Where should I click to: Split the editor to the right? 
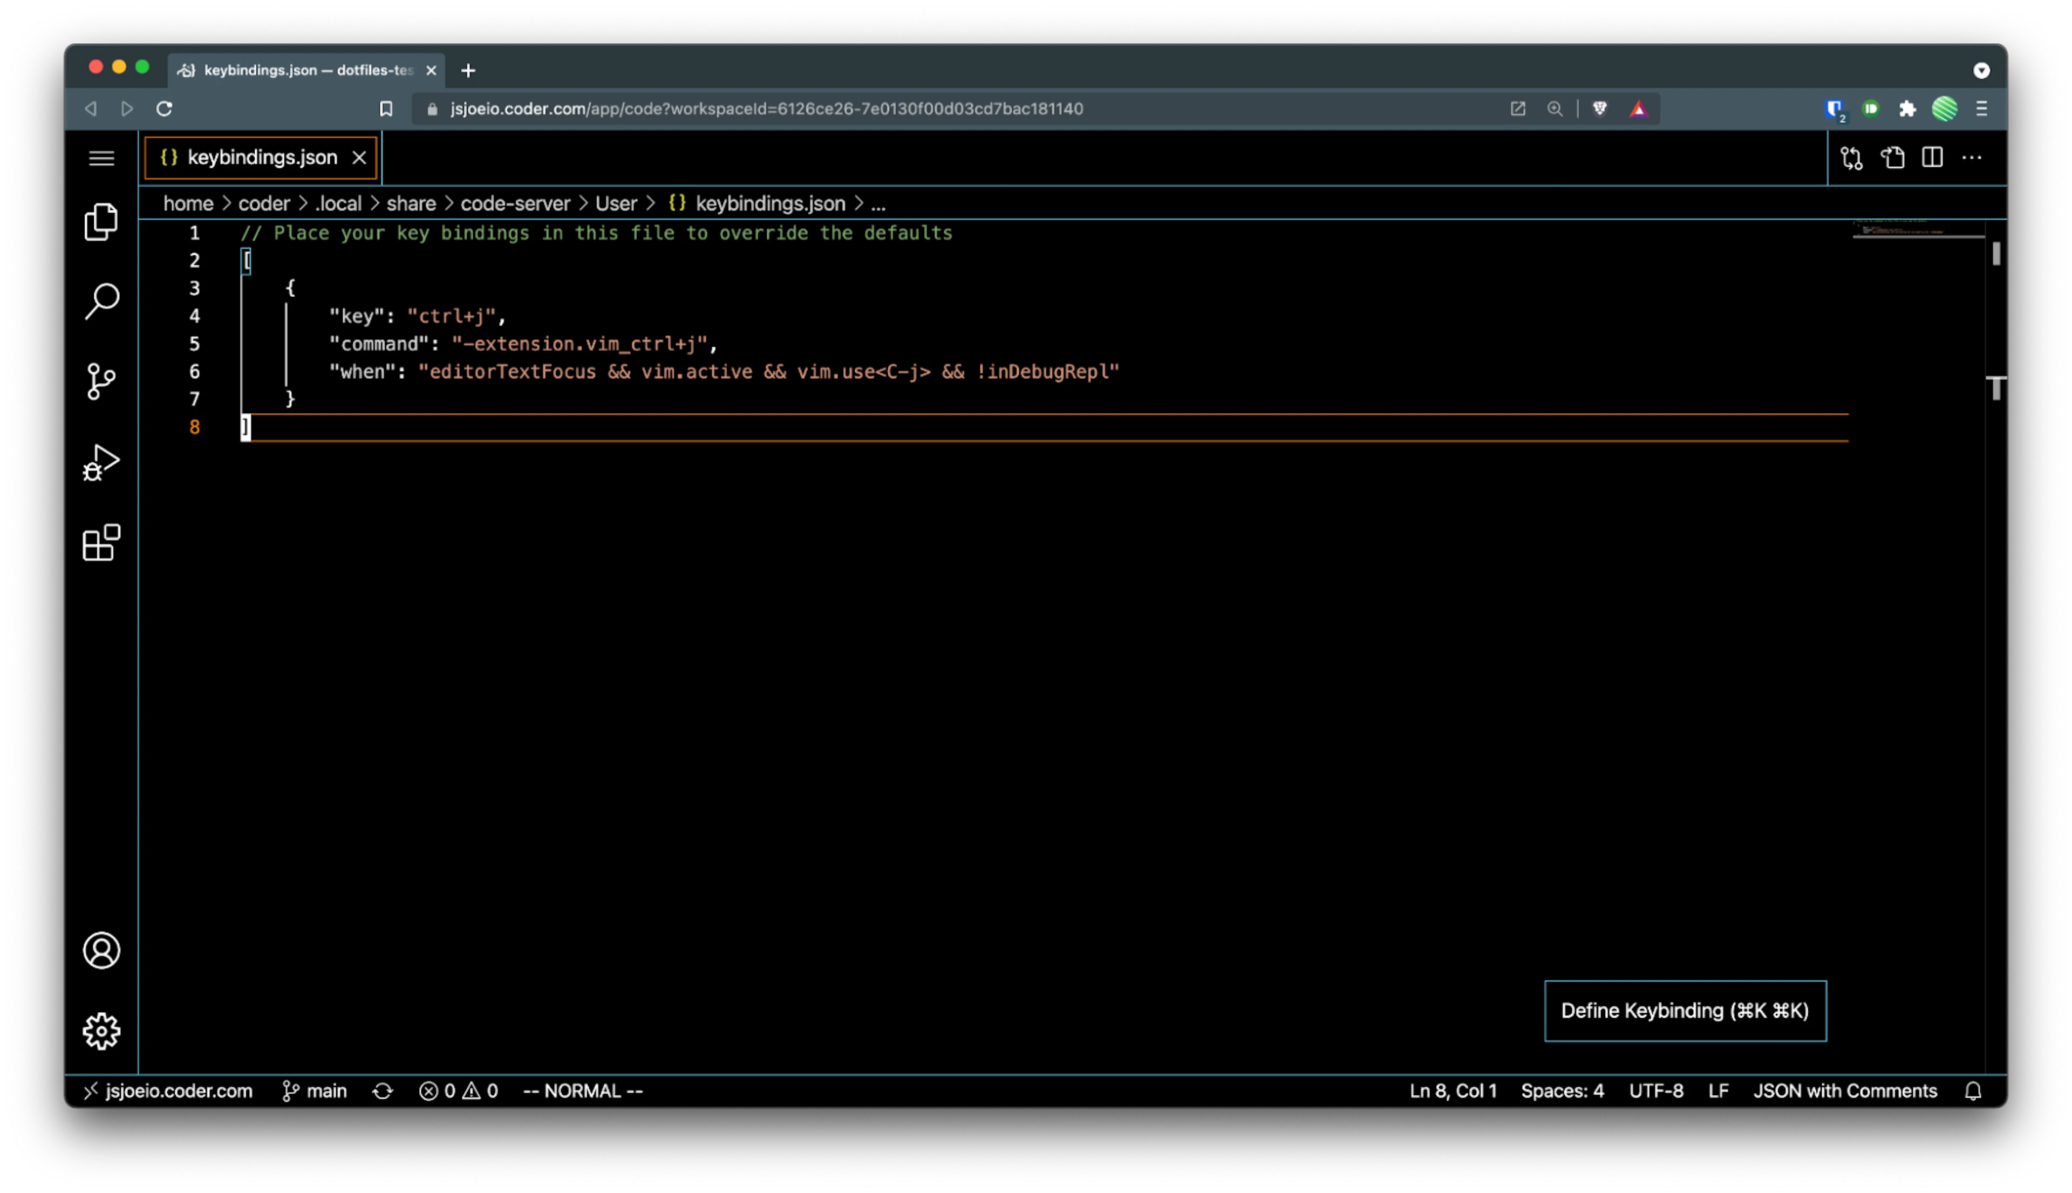tap(1932, 158)
